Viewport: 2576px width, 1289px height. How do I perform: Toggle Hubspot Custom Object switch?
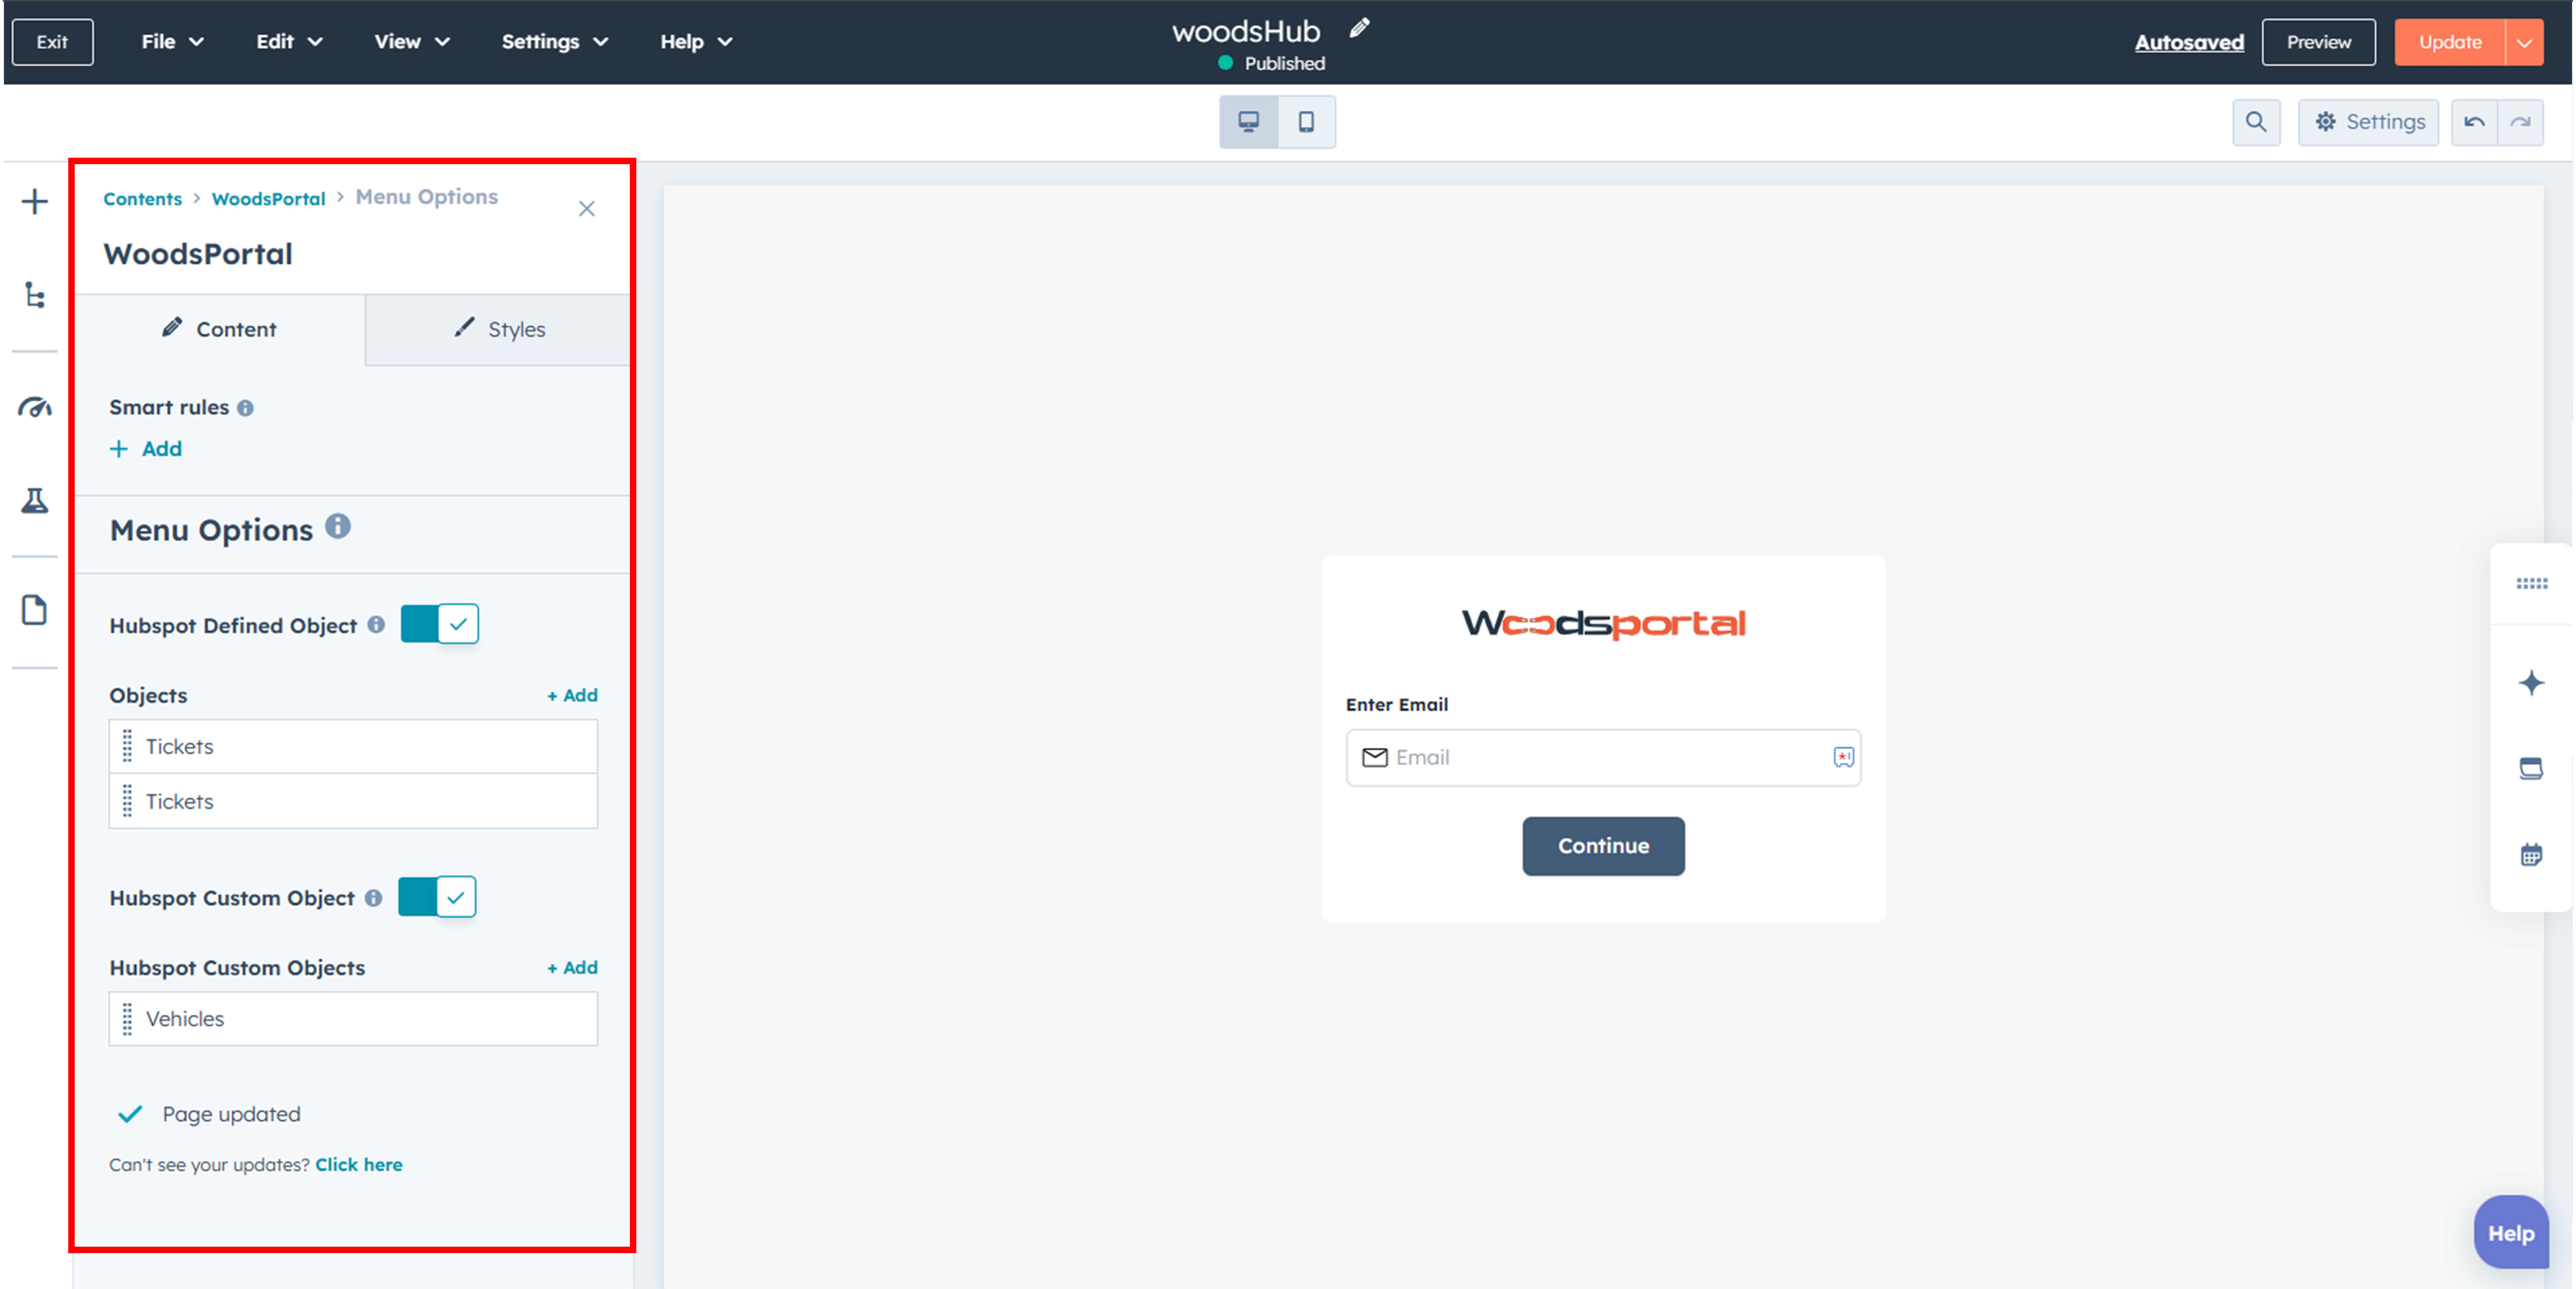tap(437, 897)
